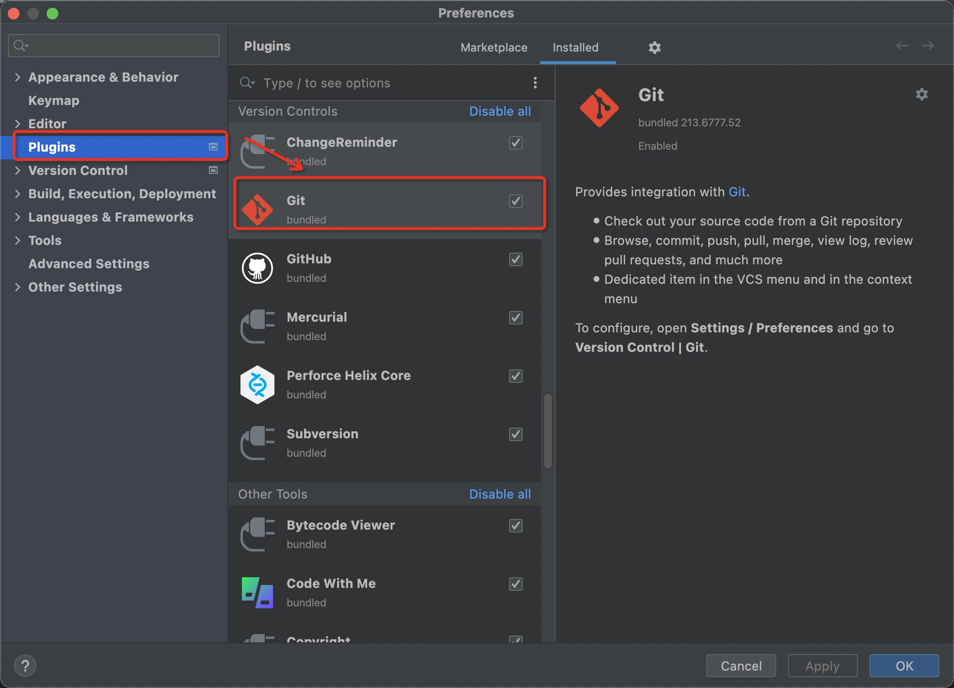Disable Perforce Helix Core checkbox
954x688 pixels.
click(x=516, y=376)
